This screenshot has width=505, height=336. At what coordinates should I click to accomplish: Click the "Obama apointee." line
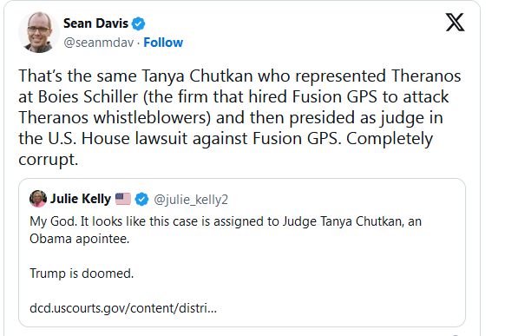(80, 239)
